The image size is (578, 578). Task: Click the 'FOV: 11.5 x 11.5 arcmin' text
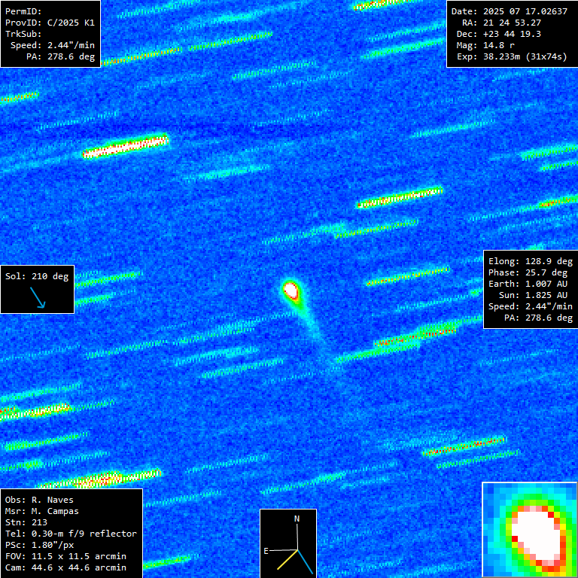click(x=65, y=556)
